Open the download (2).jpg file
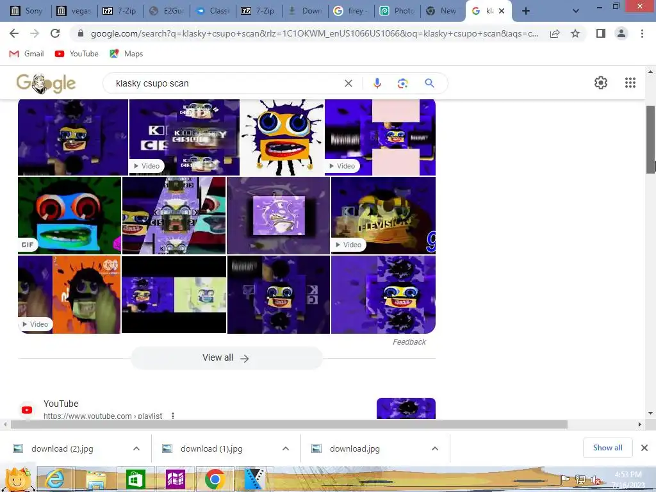Screen dimensions: 656x492 coord(62,449)
